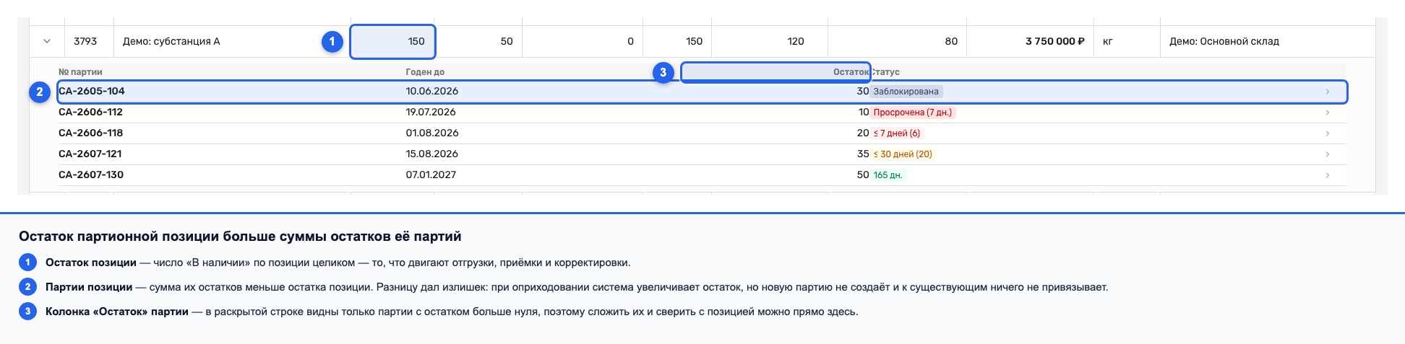Image resolution: width=1405 pixels, height=344 pixels.
Task: Open batch CA-2605-104 row arrow
Action: click(x=1327, y=92)
